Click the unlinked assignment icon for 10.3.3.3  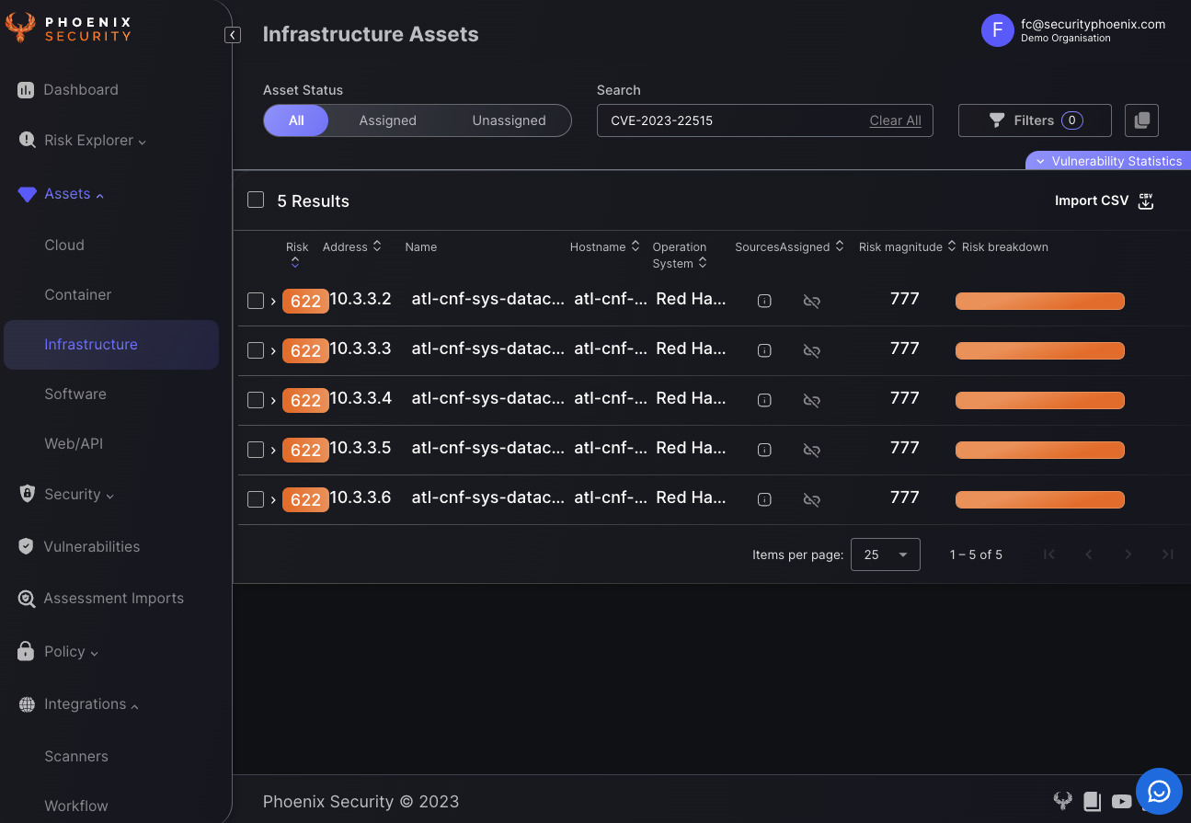811,350
